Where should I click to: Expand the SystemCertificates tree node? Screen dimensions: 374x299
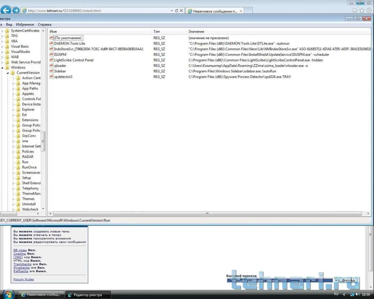[x=2, y=31]
